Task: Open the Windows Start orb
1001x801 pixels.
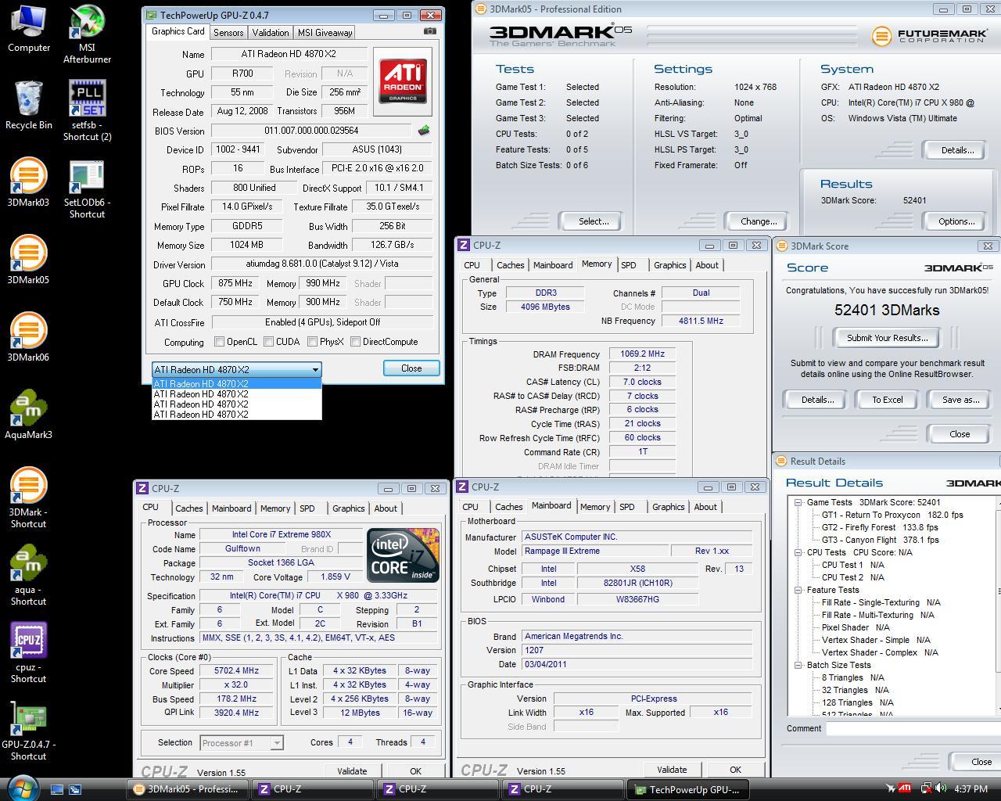Action: click(x=23, y=787)
